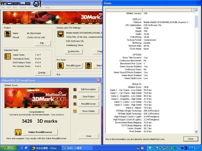Image resolution: width=202 pixels, height=151 pixels.
Task: Click the first column header in Details list
Action: tap(124, 10)
